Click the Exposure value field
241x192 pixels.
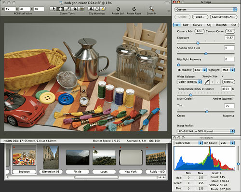click(229, 38)
